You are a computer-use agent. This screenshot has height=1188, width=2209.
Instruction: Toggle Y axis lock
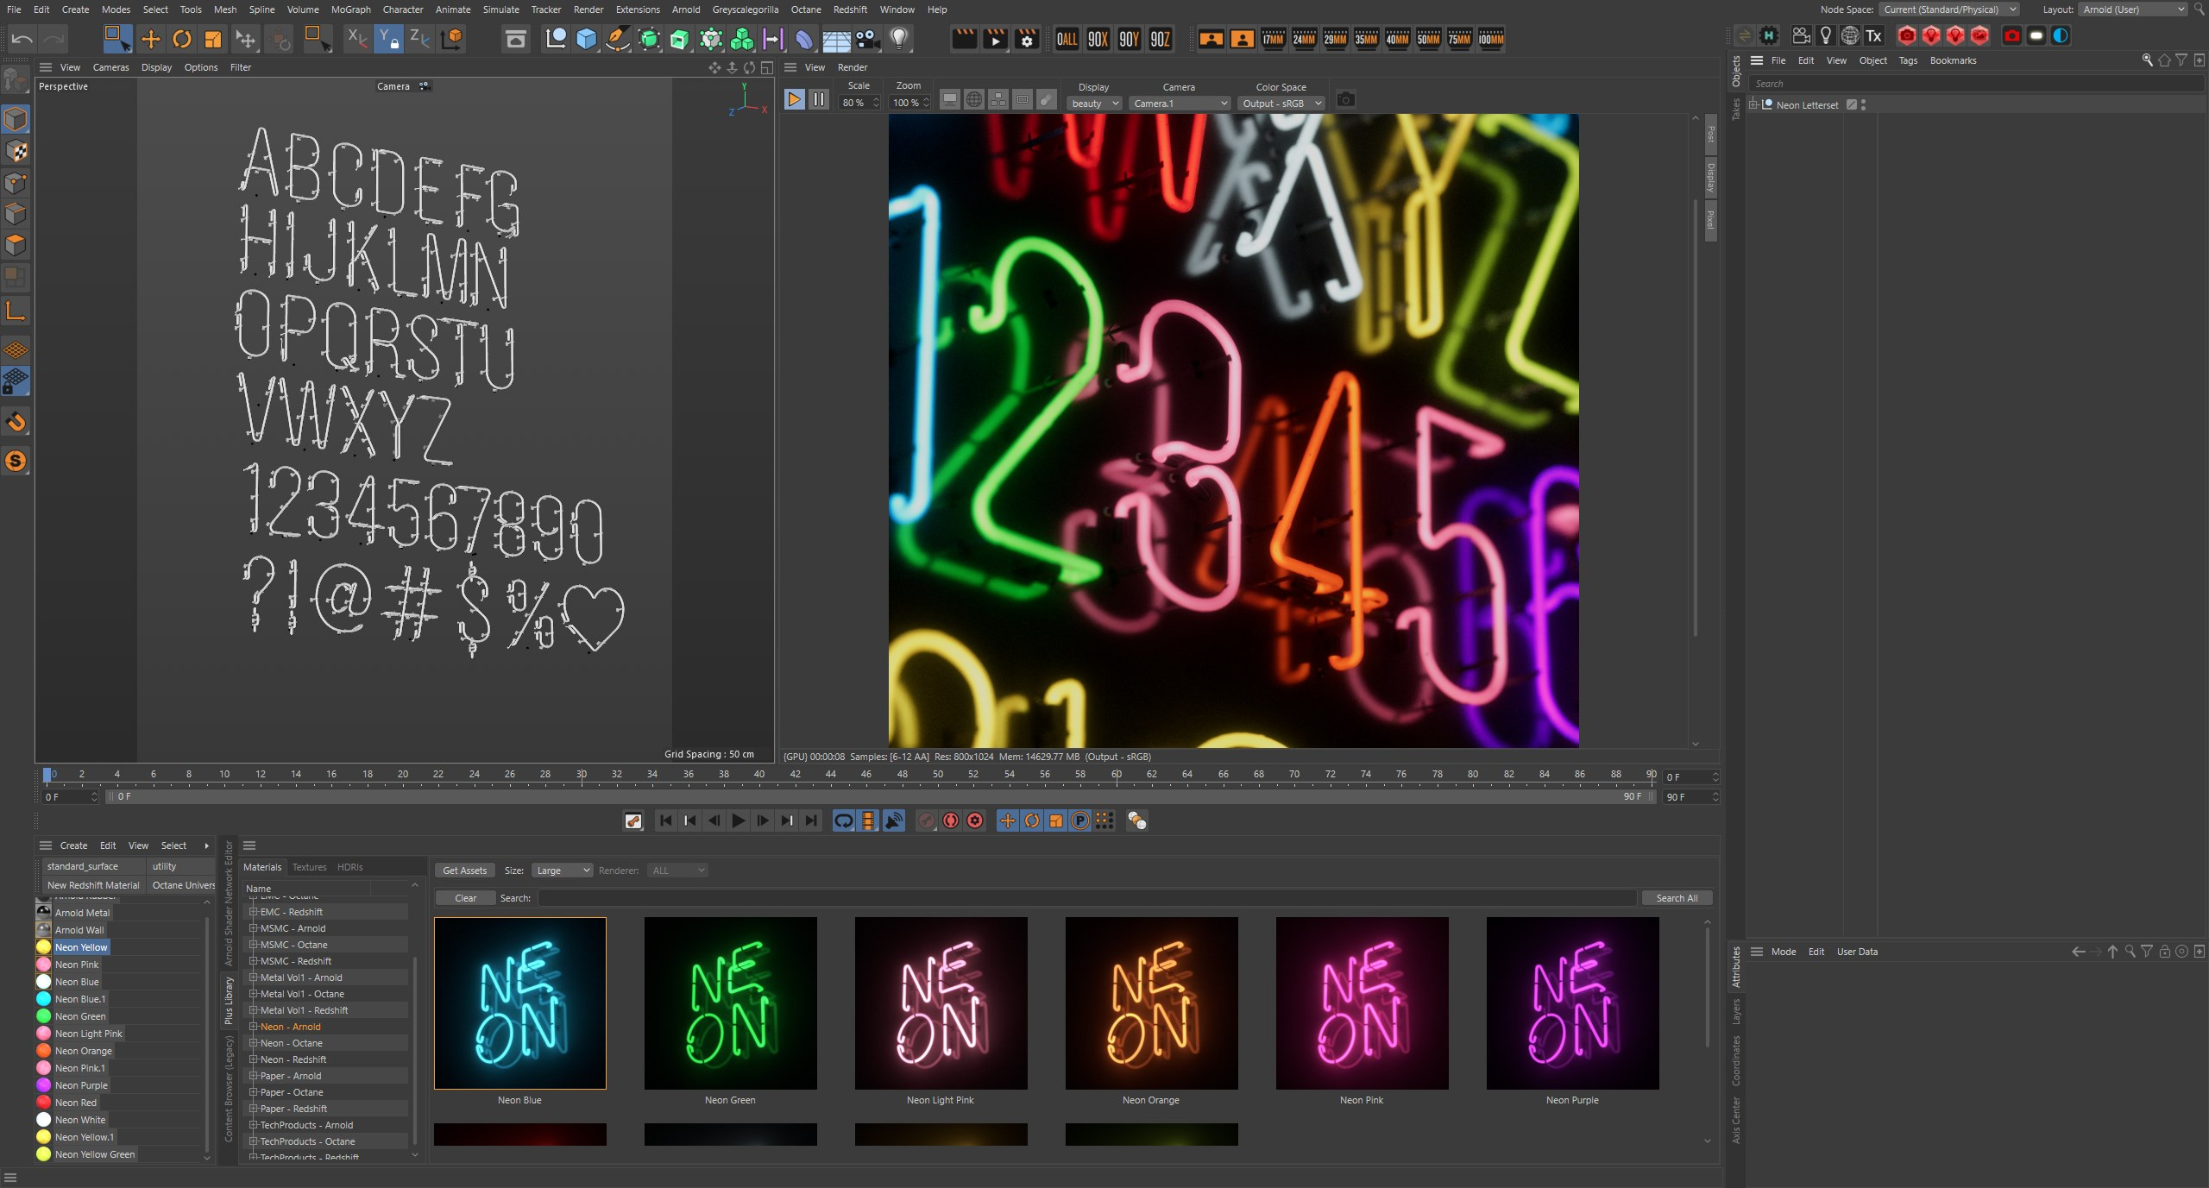(x=389, y=39)
